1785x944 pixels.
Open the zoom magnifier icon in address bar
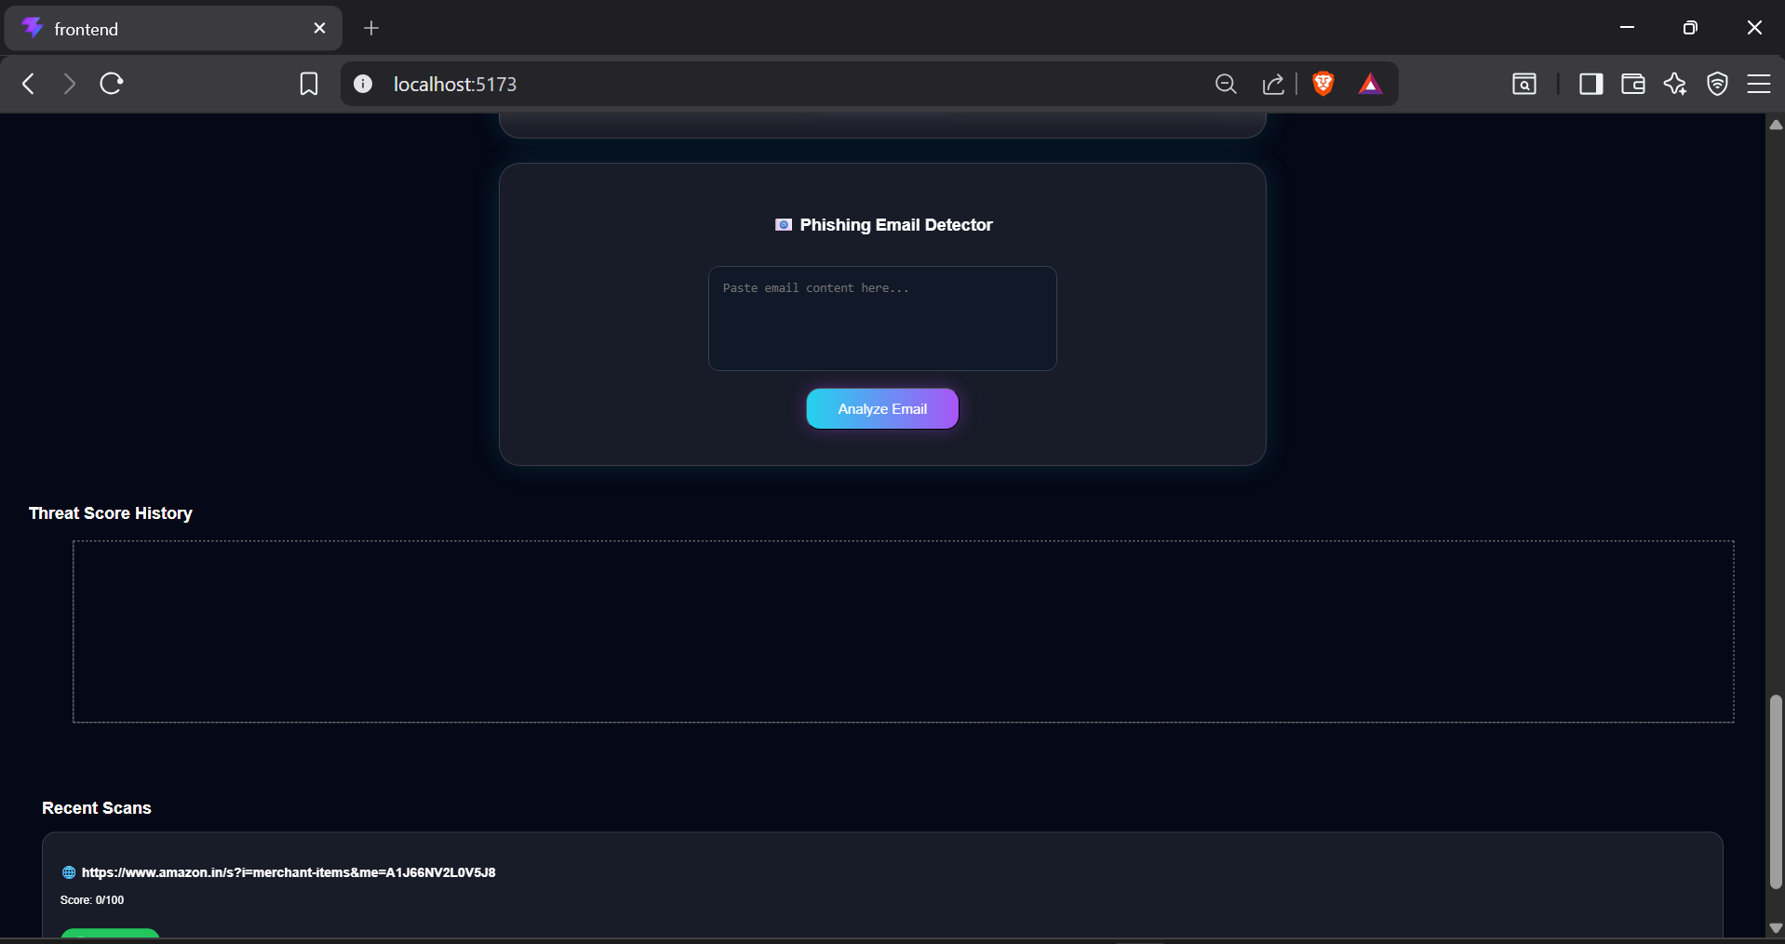point(1226,85)
